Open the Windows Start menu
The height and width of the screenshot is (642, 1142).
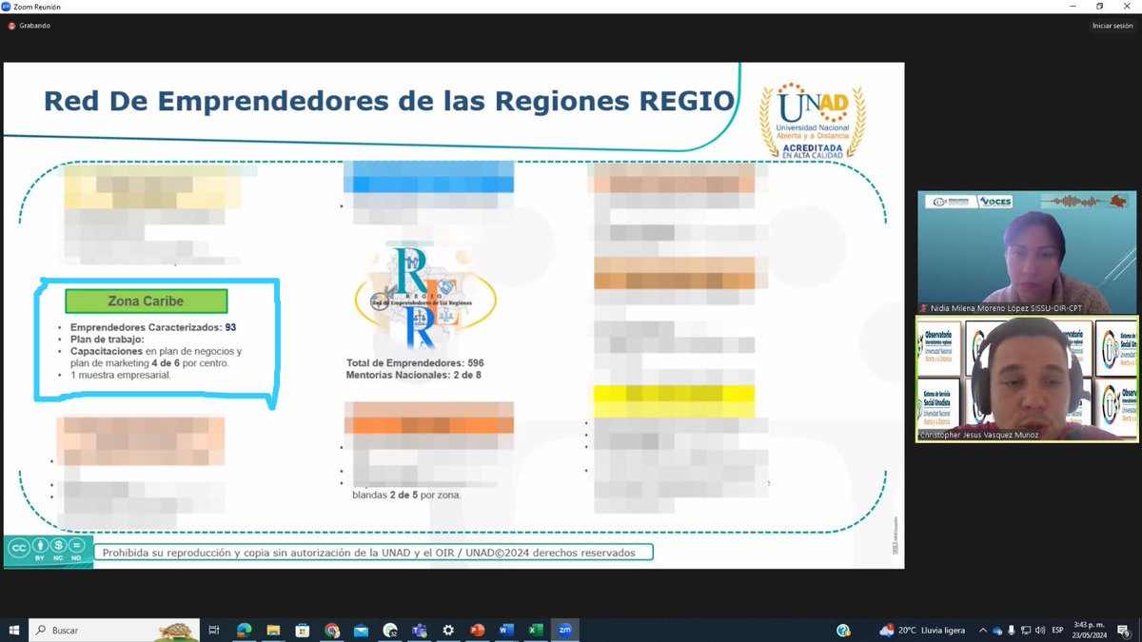click(x=14, y=630)
